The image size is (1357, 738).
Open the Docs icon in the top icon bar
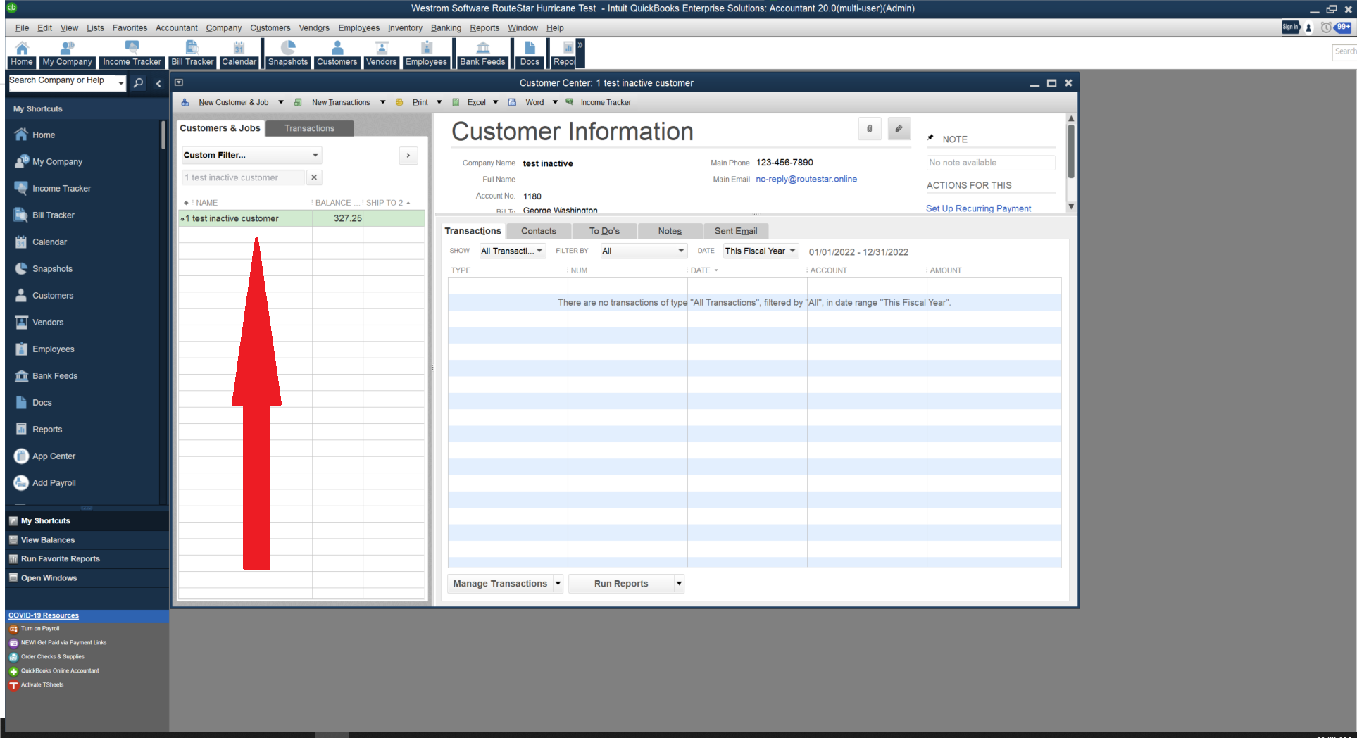[530, 54]
